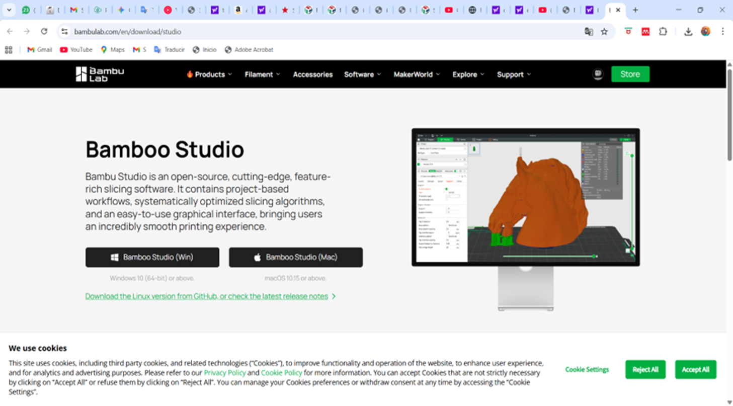Download Bamboo Studio (Mac)
The image size is (733, 406).
click(296, 257)
